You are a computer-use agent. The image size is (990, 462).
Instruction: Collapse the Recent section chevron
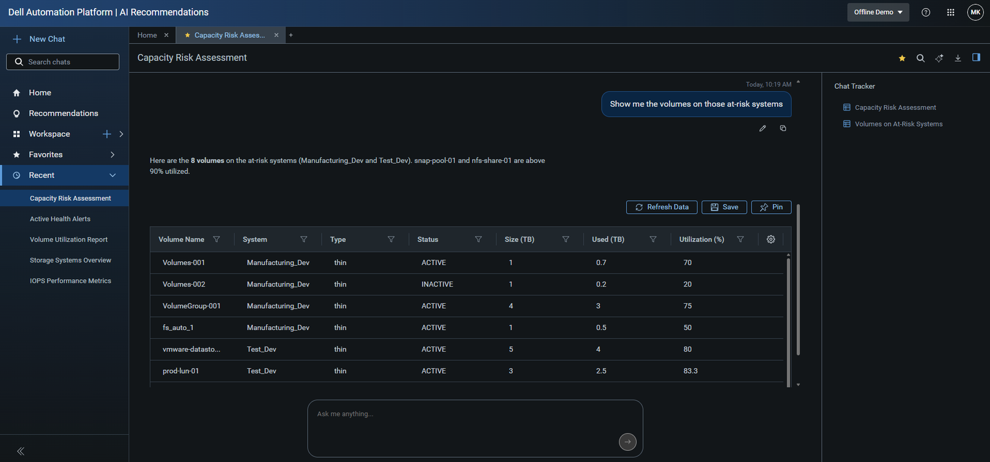tap(113, 175)
